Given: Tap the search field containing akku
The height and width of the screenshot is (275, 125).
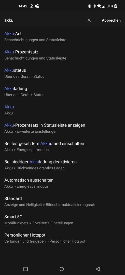Looking at the screenshot, I should click(45, 20).
